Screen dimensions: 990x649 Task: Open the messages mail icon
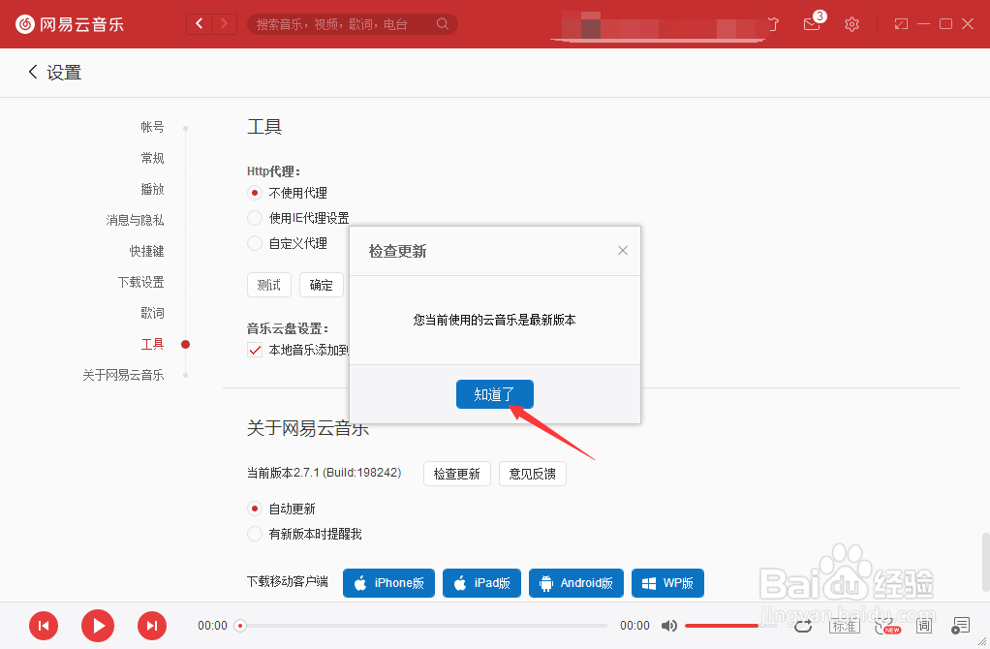[812, 24]
